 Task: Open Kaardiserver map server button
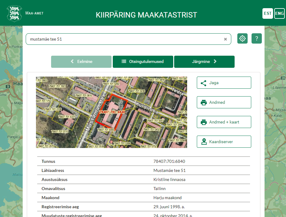coord(224,142)
